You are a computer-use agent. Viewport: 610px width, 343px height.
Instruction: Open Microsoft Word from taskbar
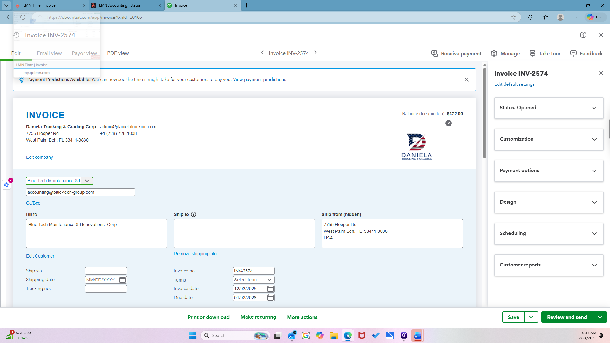(x=417, y=335)
